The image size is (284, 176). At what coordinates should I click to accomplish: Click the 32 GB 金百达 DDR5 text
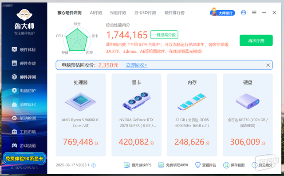192,123
